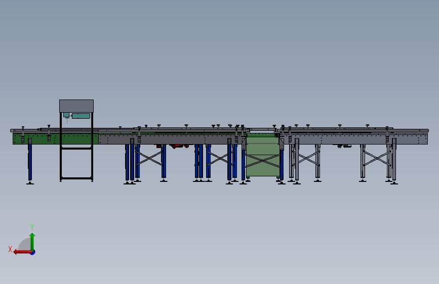Image resolution: width=439 pixels, height=284 pixels.
Task: Click the red X axis arrow of the triad
Action: coord(22,252)
